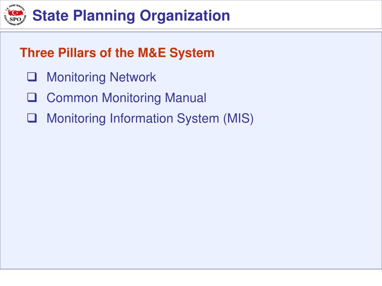Click the word Organization in the title
Image resolution: width=382 pixels, height=286 pixels.
point(185,16)
